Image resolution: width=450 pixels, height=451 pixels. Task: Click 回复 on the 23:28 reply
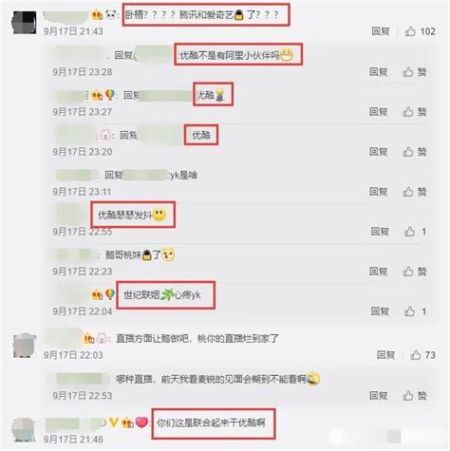(379, 72)
